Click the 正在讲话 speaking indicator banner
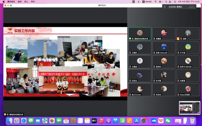The height and width of the screenshot is (126, 202). 179,7
